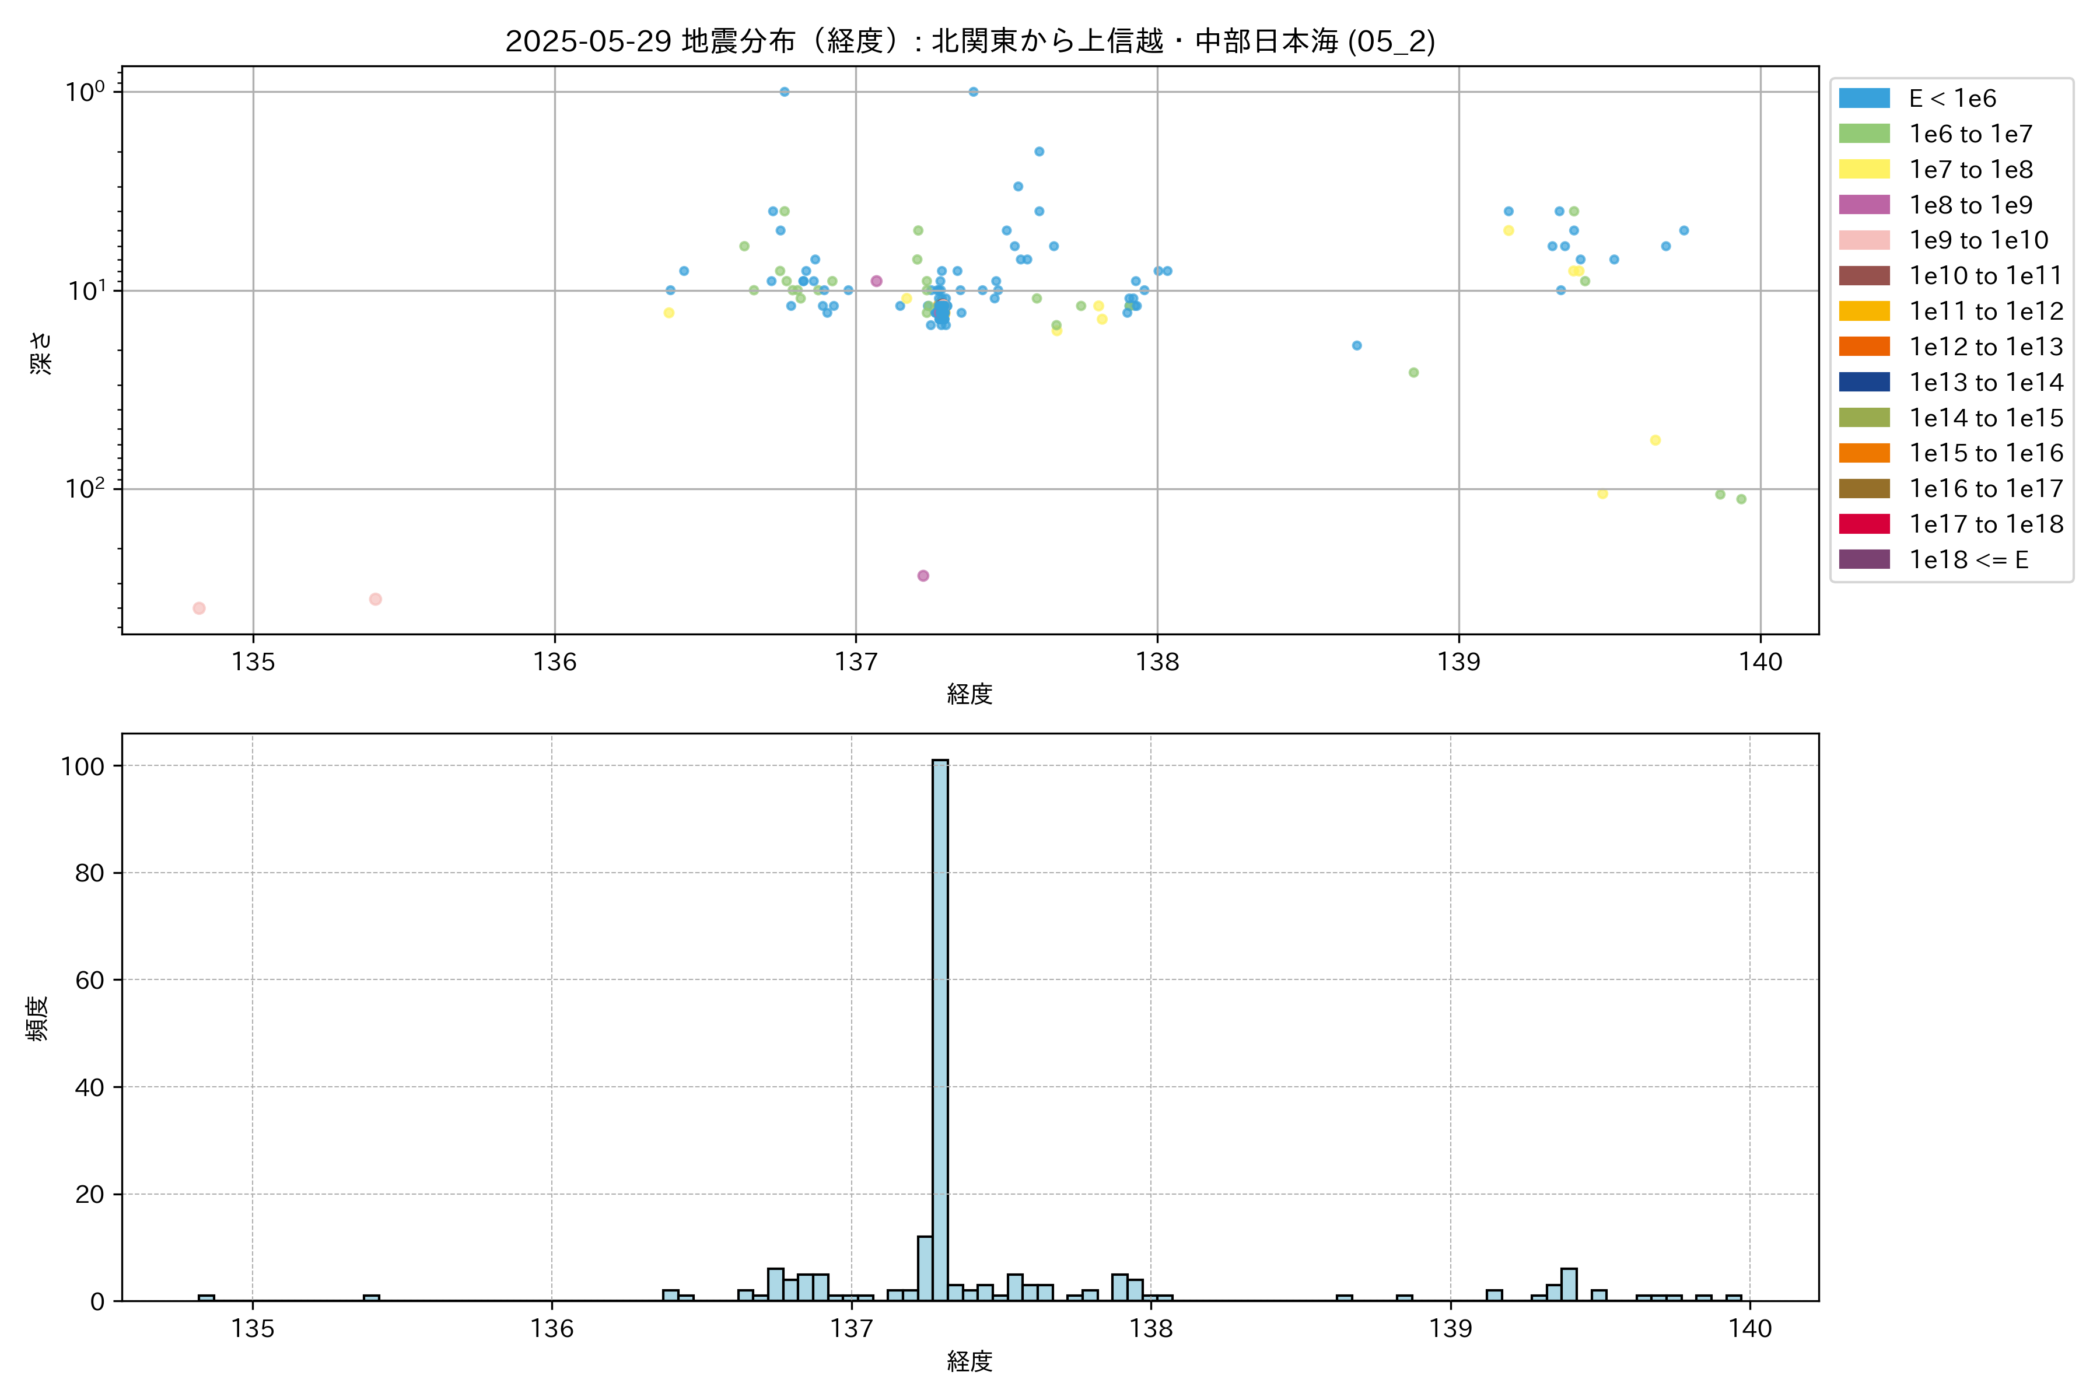Click the scatter plot's 経度 axis label
The image size is (2100, 1400).
[970, 694]
